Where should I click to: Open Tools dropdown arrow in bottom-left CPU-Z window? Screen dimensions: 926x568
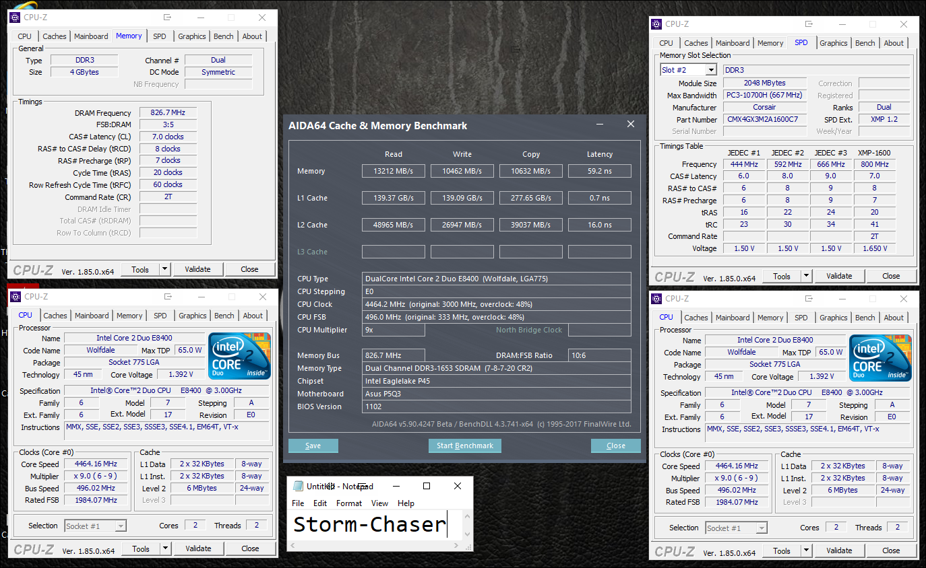coord(165,548)
